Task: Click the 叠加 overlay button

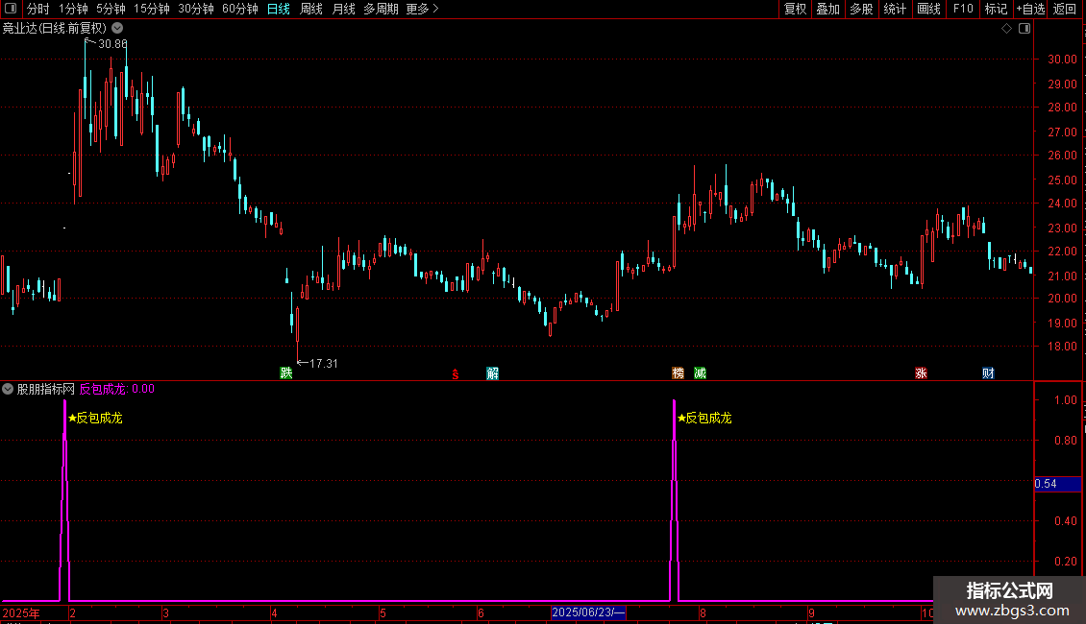Action: [x=827, y=9]
